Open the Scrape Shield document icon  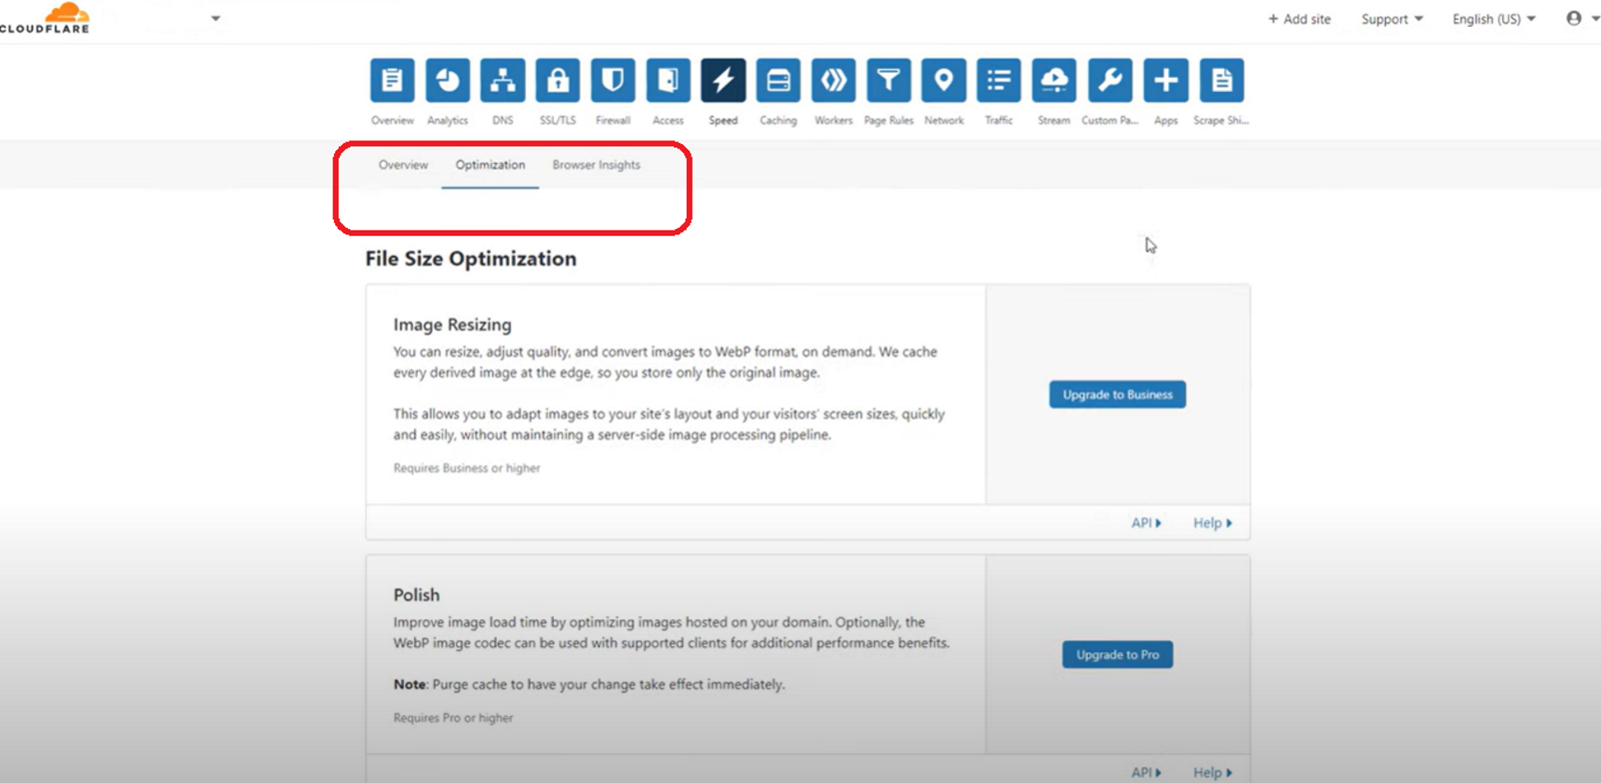pos(1221,81)
